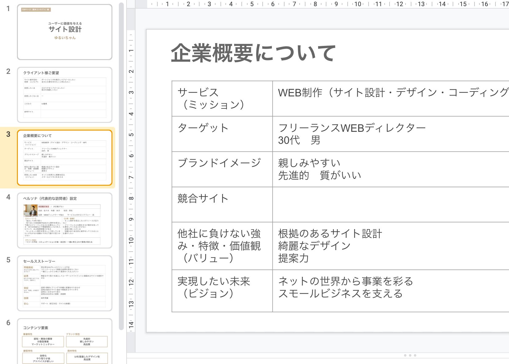
Task: Select slide 6 thumbnail 'コンテンツ要素'
Action: click(x=65, y=341)
